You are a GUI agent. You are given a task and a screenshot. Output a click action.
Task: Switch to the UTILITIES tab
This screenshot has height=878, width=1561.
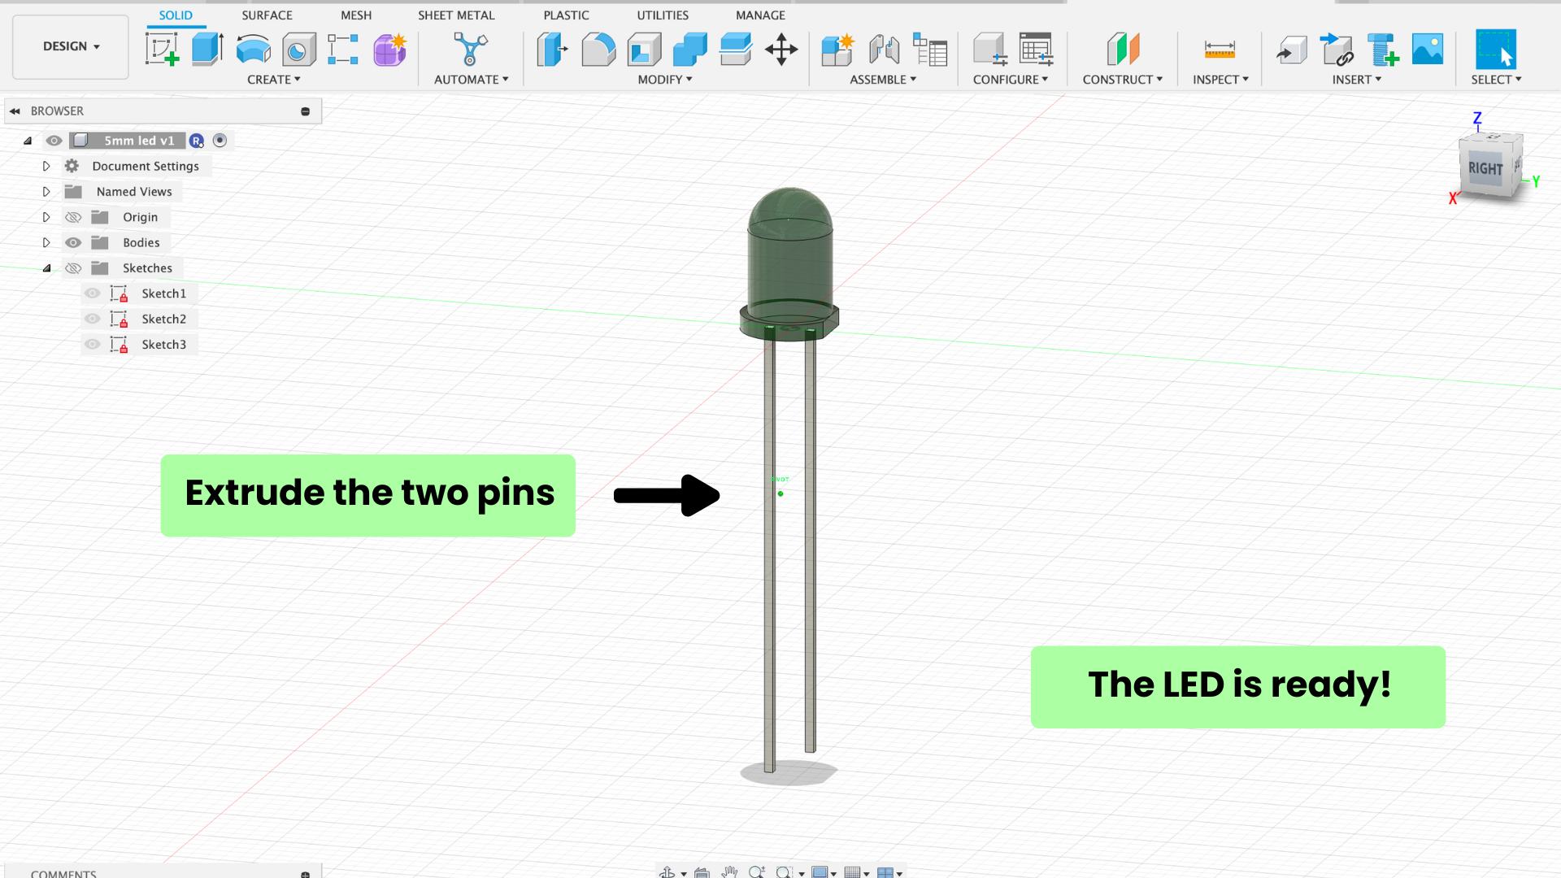663,15
